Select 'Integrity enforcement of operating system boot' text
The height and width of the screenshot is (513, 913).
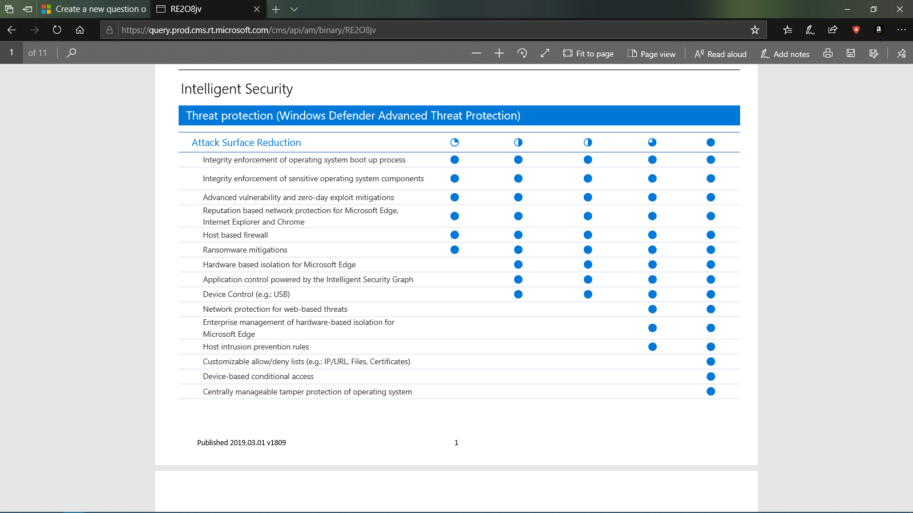(304, 160)
